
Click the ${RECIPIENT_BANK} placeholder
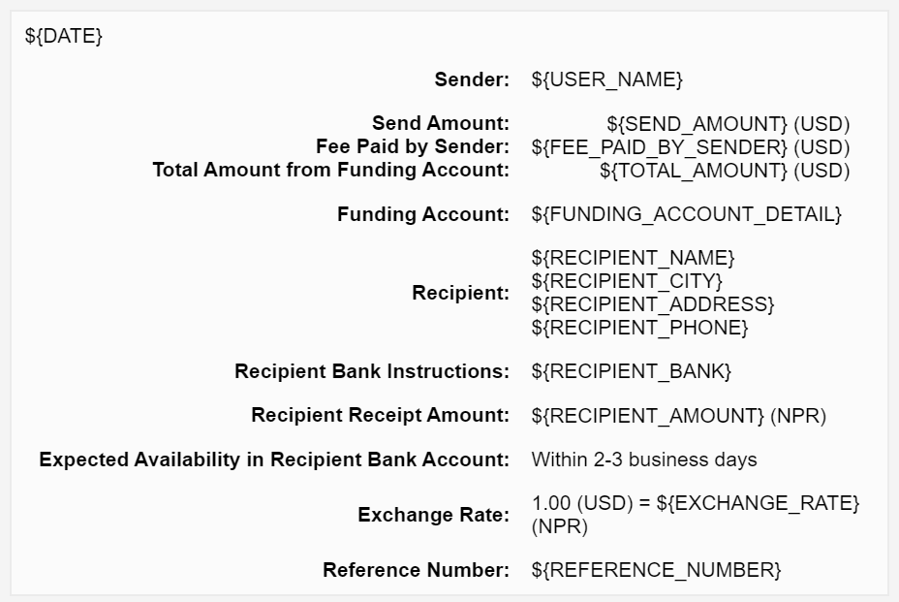[631, 371]
